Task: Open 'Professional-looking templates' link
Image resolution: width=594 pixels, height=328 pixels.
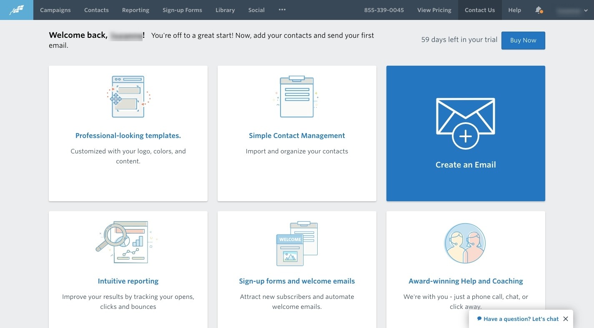Action: click(128, 136)
